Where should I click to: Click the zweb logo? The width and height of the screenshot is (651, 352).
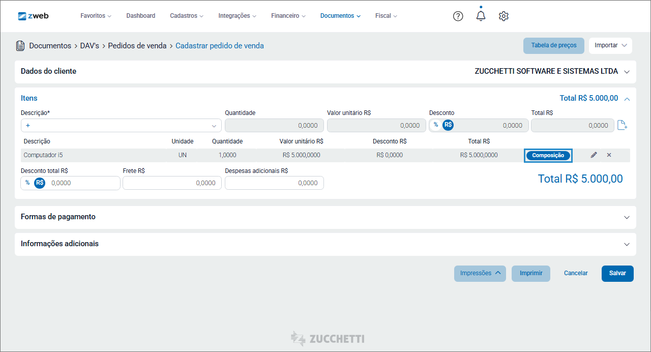[x=34, y=16]
